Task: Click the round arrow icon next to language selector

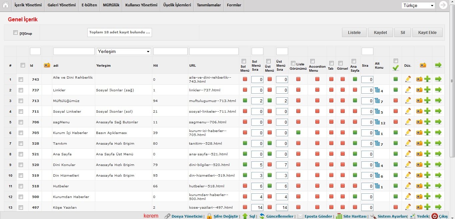Action: (x=443, y=5)
